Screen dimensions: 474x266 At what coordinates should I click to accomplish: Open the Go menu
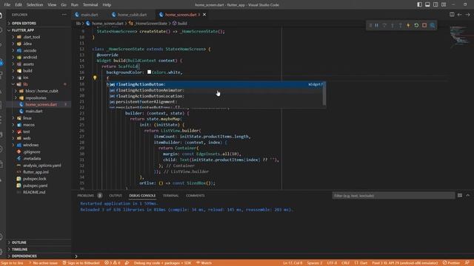[x=64, y=4]
